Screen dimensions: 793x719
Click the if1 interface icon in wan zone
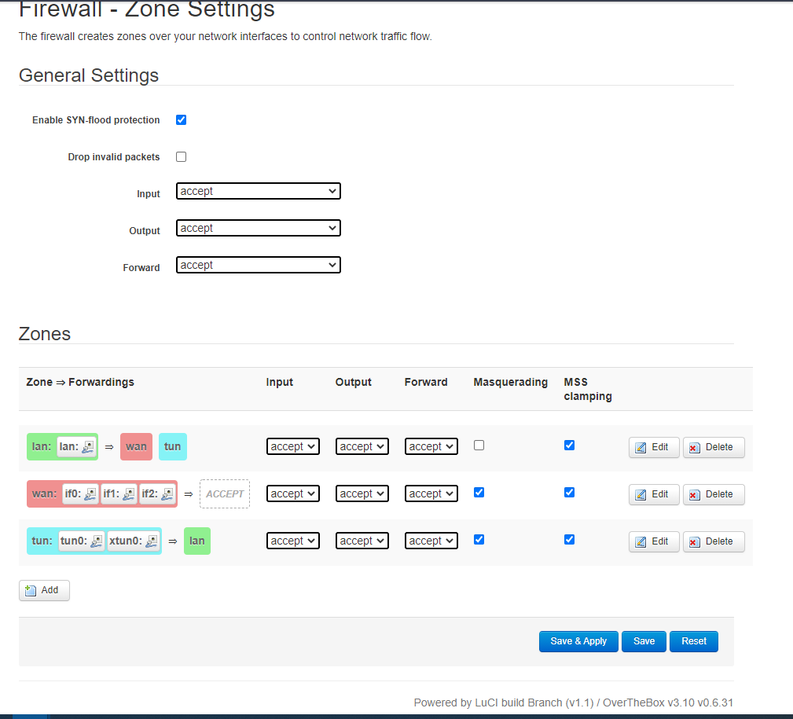pos(129,494)
